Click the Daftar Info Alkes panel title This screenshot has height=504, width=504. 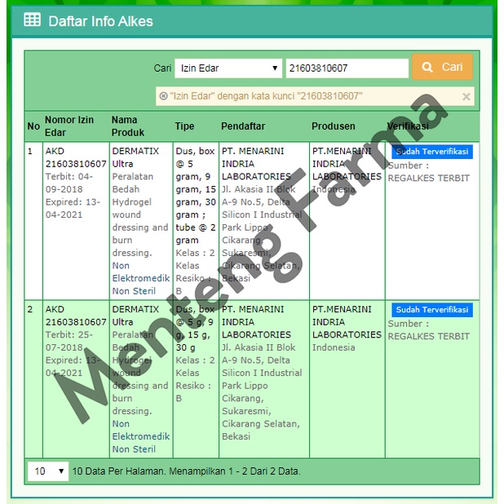coord(100,21)
